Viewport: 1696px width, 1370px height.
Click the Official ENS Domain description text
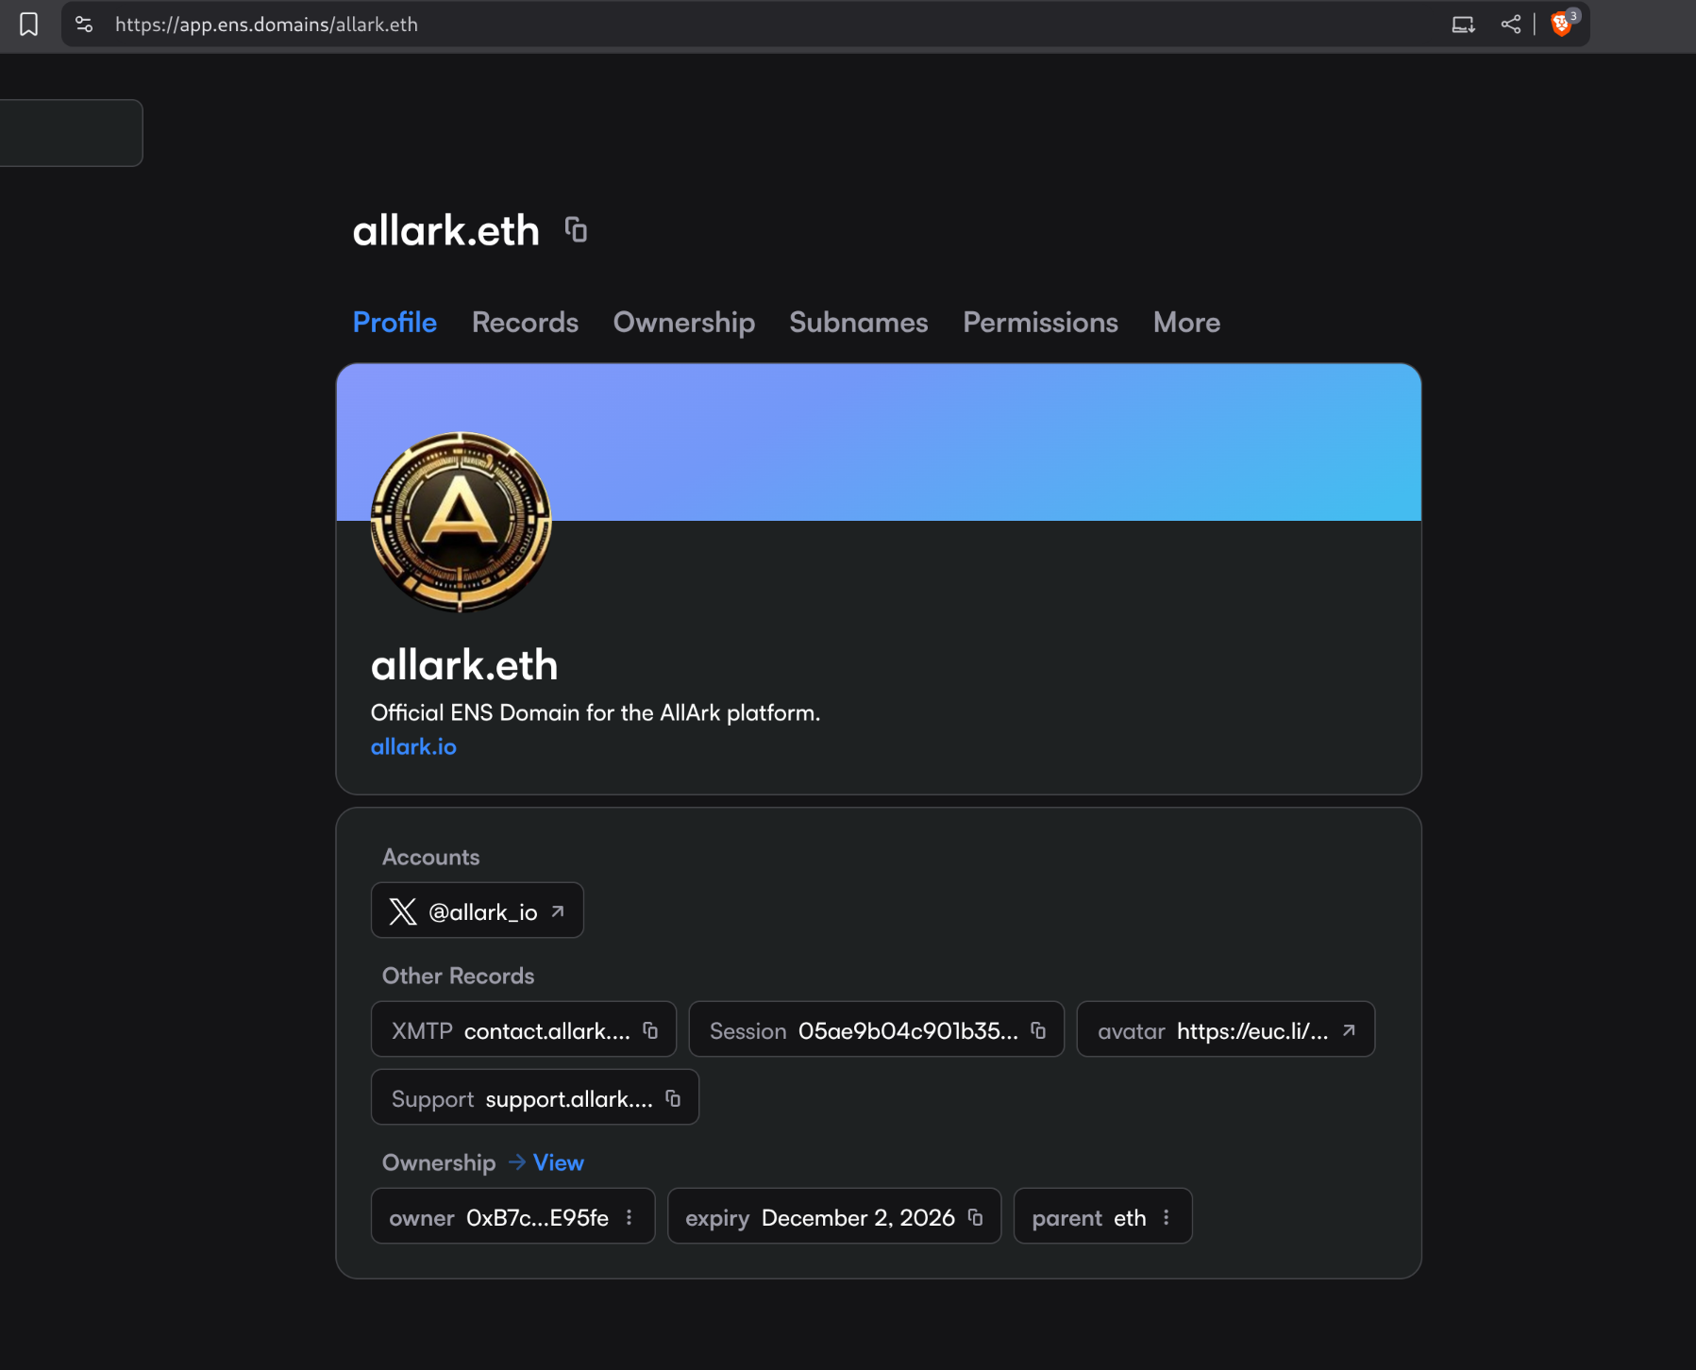(596, 712)
